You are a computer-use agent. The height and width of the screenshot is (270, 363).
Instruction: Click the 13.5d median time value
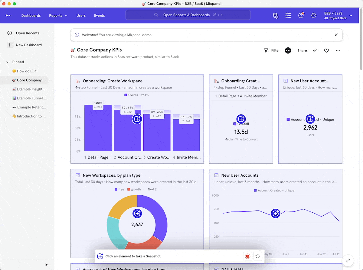pyautogui.click(x=241, y=132)
